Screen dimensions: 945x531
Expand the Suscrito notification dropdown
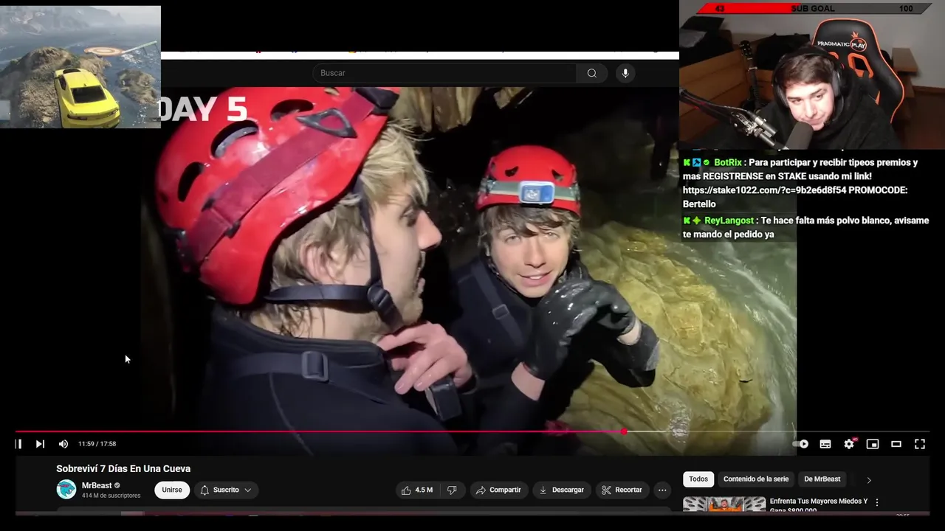[226, 490]
